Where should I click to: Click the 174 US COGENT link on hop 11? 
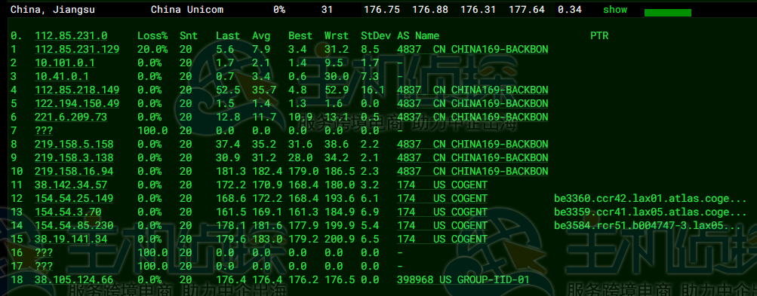[x=442, y=185]
